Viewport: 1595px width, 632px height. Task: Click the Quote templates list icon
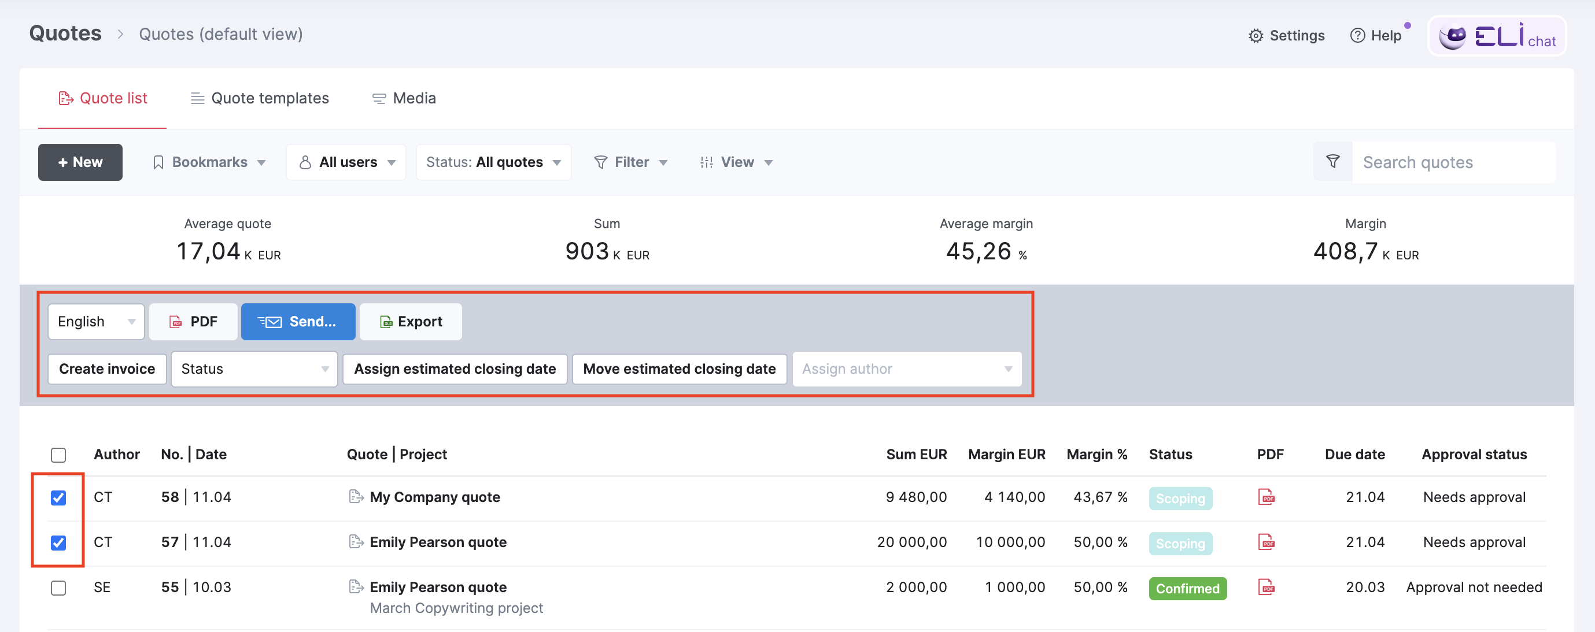click(x=197, y=98)
